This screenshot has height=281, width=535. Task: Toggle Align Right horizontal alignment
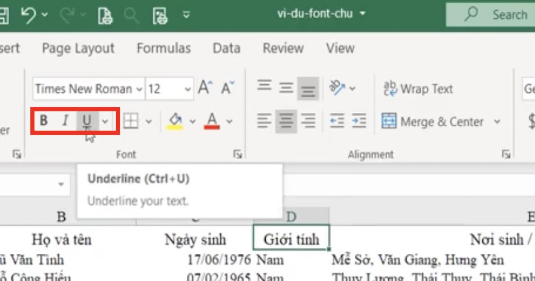308,121
